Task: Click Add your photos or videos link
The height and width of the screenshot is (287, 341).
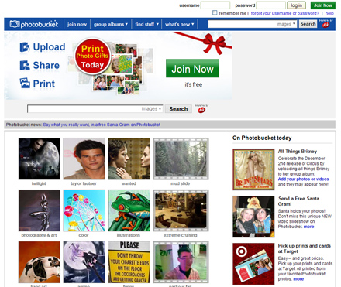Action: click(x=303, y=179)
